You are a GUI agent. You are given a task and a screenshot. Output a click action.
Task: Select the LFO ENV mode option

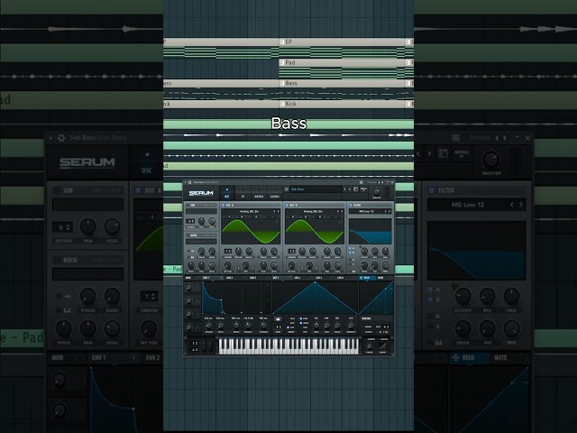[292, 323]
